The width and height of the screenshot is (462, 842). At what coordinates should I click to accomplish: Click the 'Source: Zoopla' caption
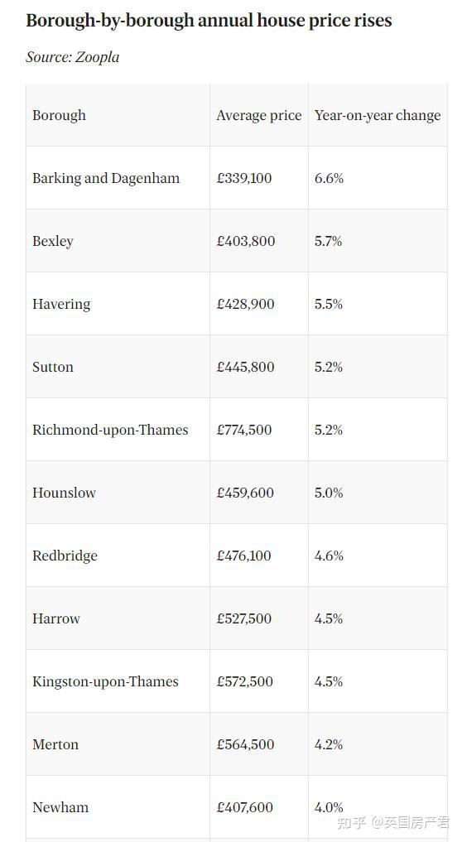point(73,57)
